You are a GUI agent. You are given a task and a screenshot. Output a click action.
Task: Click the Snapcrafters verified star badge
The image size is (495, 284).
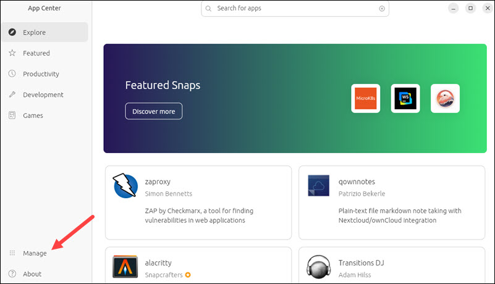pyautogui.click(x=188, y=275)
